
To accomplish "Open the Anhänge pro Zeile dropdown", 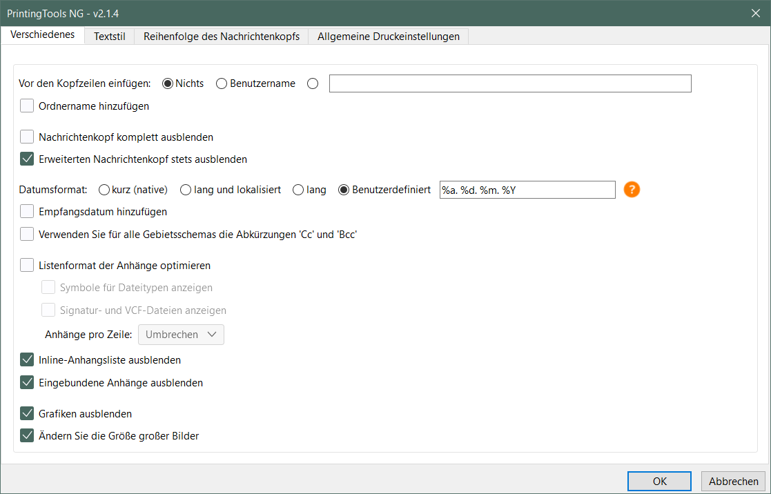I will pos(182,334).
